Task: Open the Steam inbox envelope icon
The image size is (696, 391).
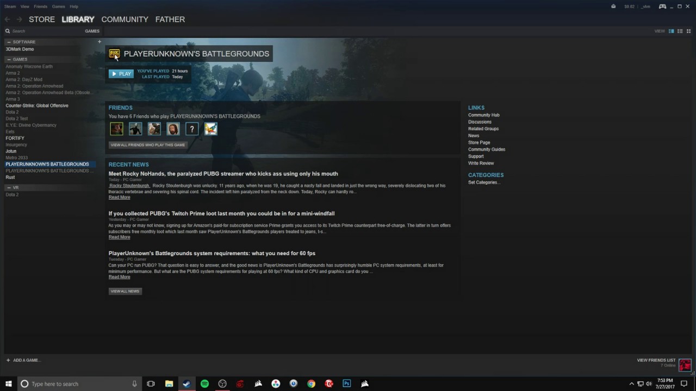Action: click(613, 7)
